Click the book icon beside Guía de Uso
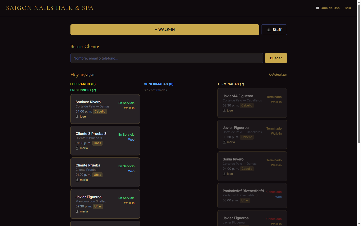 [x=317, y=8]
